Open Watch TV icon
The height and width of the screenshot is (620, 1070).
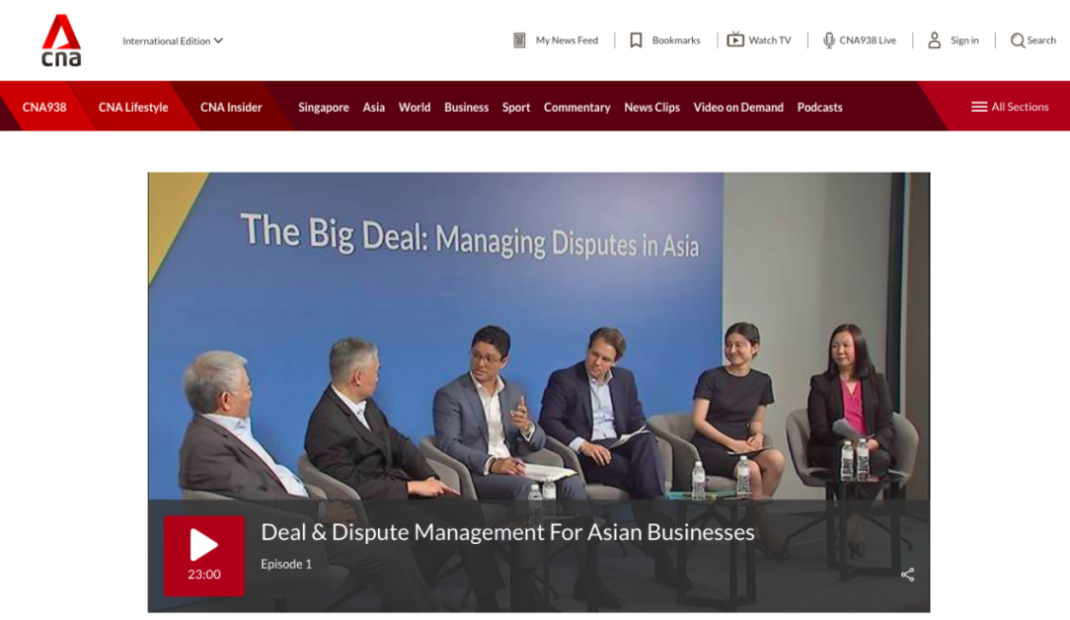tap(735, 40)
